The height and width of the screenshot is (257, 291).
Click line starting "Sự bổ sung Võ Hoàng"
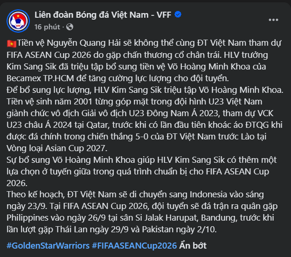[142, 160]
